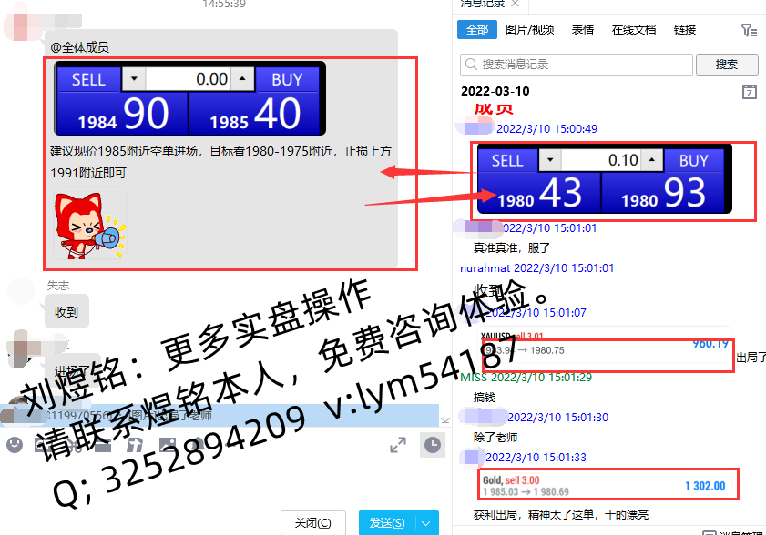The image size is (766, 535).
Task: Switch to the 图片/视频 tab
Action: click(529, 30)
